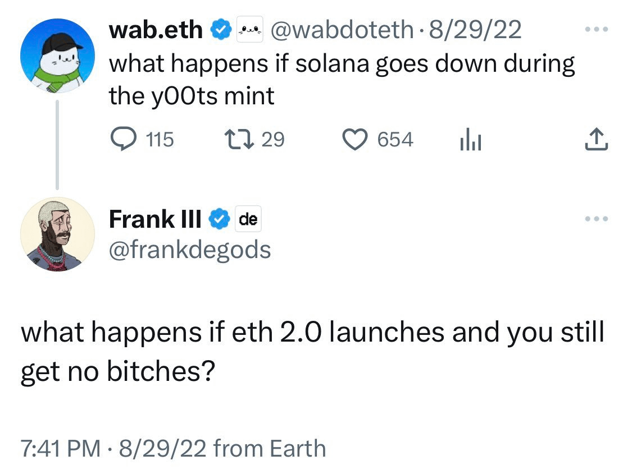Click the 7:41 PM timestamp on Frank's tweet
This screenshot has width=632, height=474.
point(61,448)
